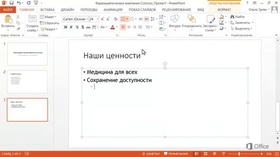Toggle strikethrough formatting (abc)
Screen dimensions: 280x157
tap(88, 27)
